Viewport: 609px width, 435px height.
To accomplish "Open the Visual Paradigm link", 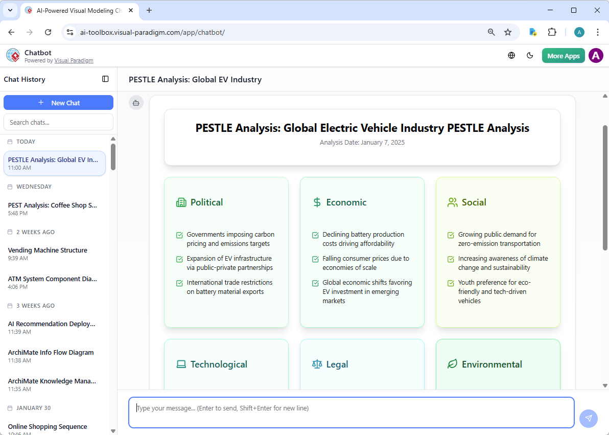I will click(74, 60).
